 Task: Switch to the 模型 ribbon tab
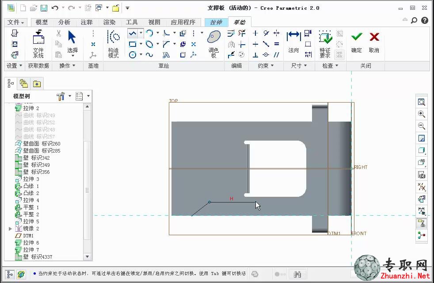[42, 22]
